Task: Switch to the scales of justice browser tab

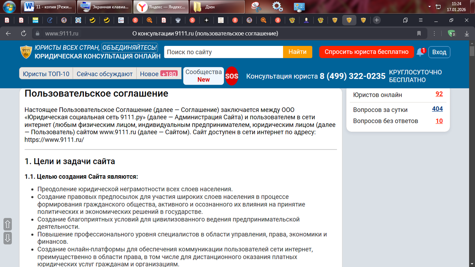Action: click(220, 20)
